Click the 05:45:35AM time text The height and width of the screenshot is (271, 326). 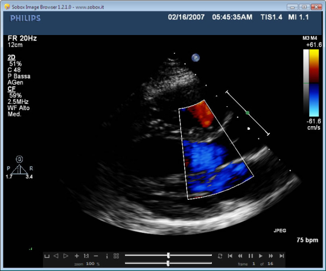coord(232,17)
